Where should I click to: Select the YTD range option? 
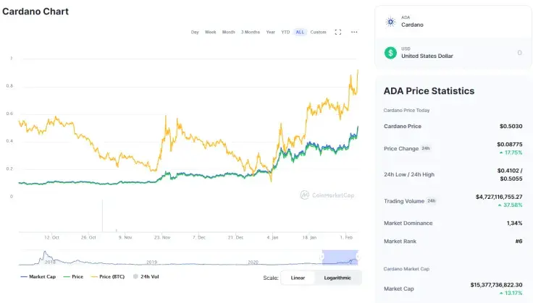point(285,32)
